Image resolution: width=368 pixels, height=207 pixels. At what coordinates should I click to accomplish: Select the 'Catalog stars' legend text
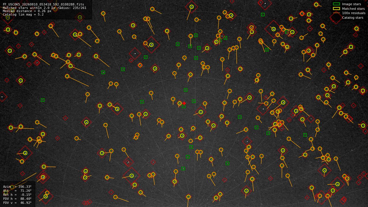coord(352,18)
